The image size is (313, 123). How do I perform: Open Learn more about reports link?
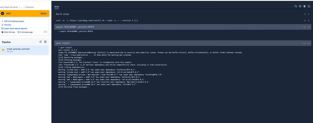point(16,28)
